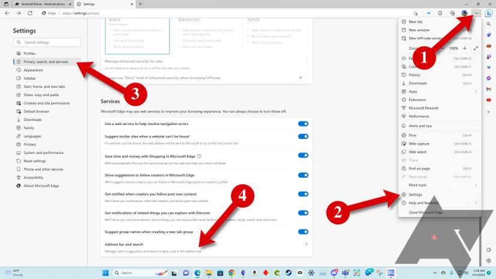Screen dimensions: 496x279
Task: Click the Bing sidebar icon
Action: pyautogui.click(x=489, y=13)
